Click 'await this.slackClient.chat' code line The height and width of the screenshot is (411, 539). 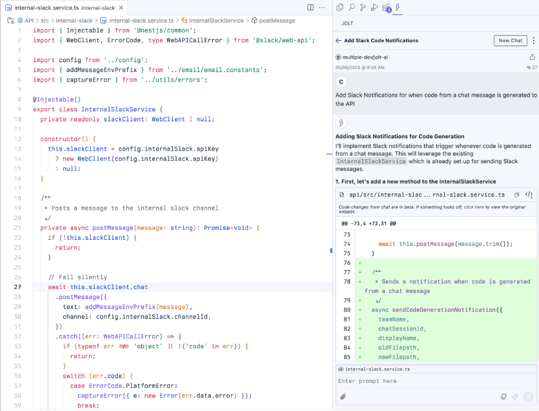tap(98, 287)
